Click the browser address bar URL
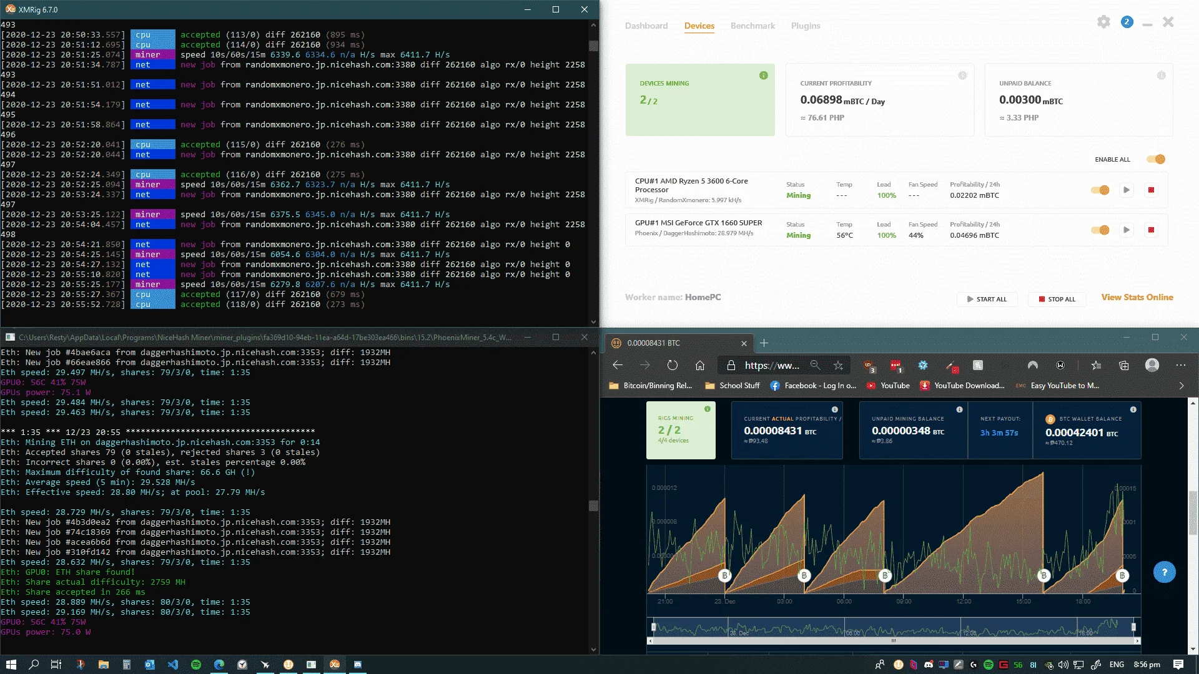This screenshot has height=674, width=1199. coord(772,365)
